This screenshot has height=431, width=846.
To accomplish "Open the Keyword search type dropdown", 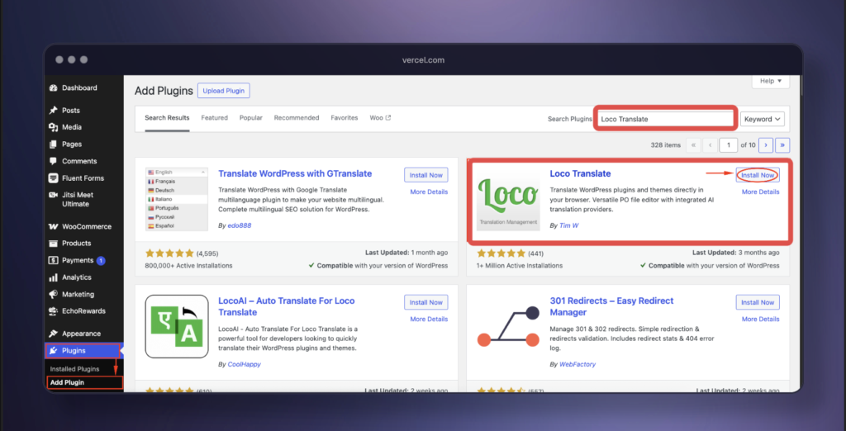I will [763, 119].
